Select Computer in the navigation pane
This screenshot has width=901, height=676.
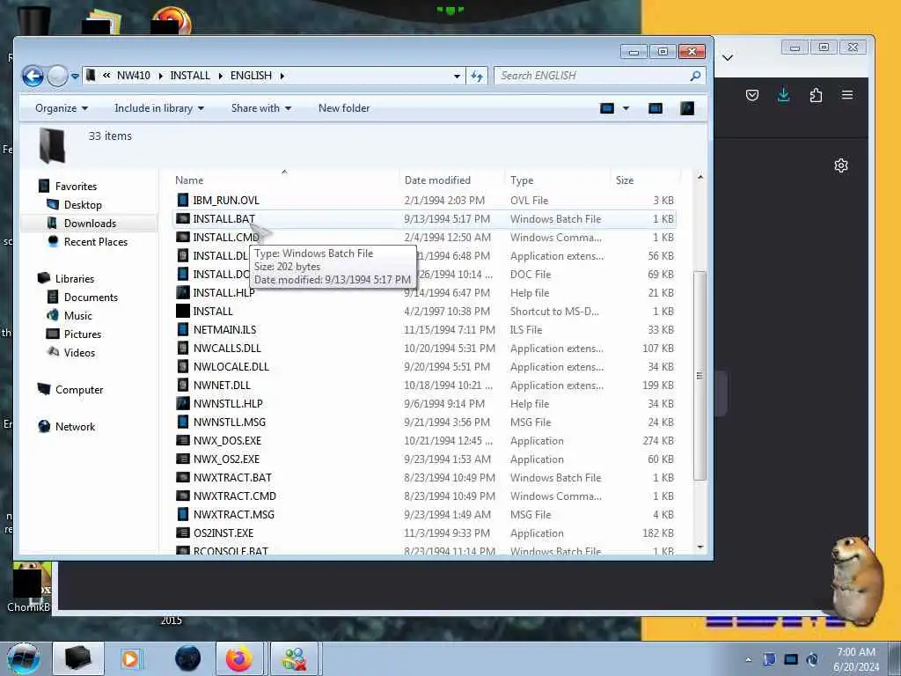coord(78,390)
